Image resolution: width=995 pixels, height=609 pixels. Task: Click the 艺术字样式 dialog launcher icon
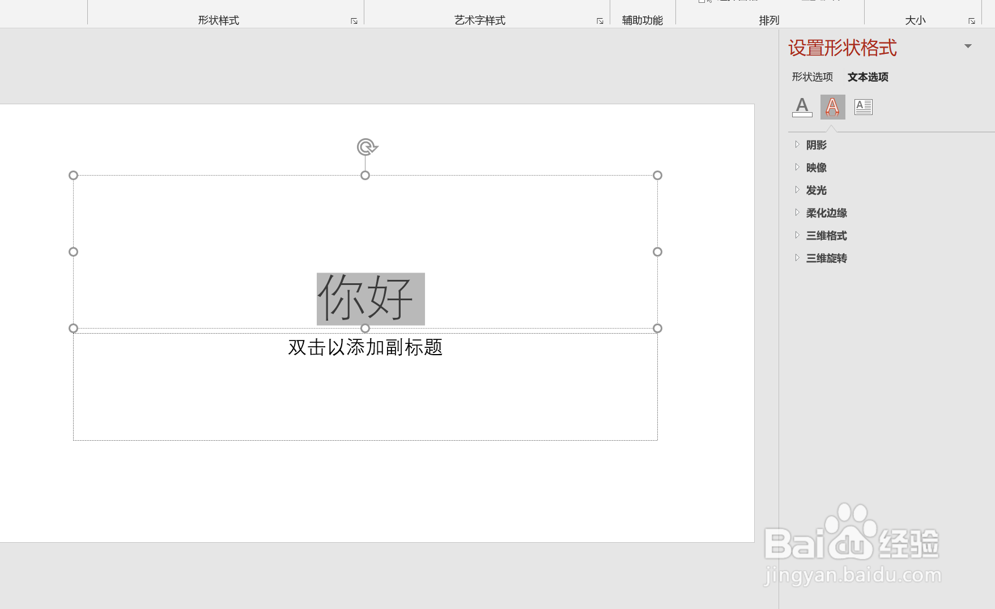599,20
